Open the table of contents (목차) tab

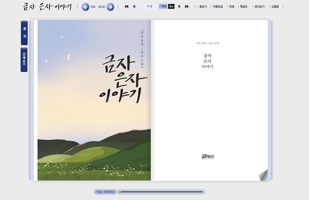[24, 33]
